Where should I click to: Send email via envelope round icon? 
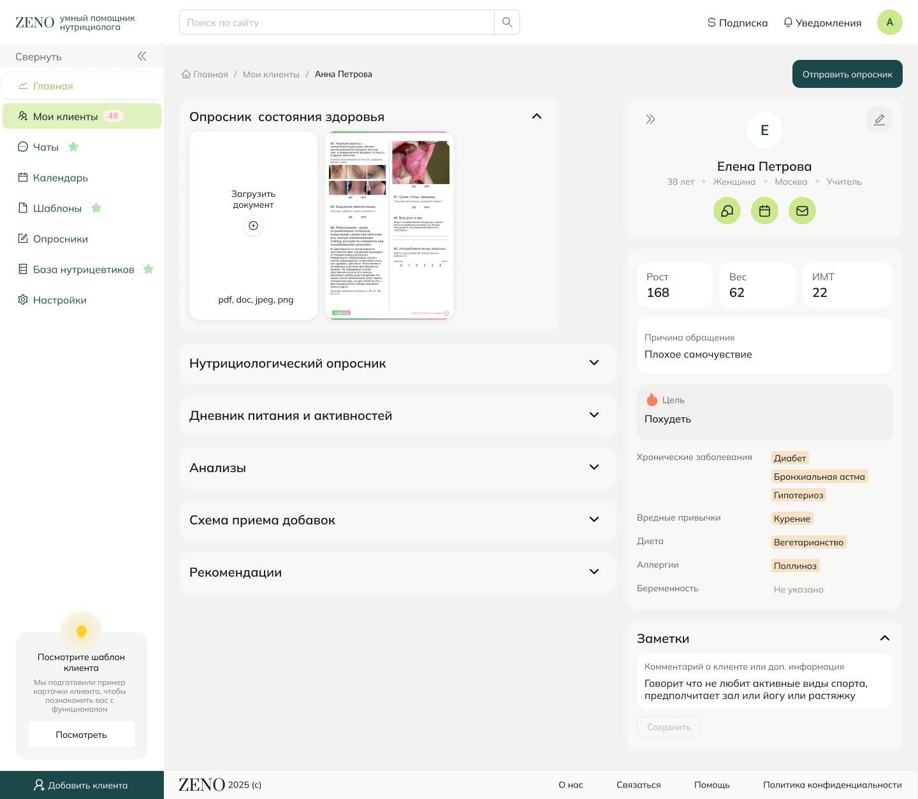(802, 211)
